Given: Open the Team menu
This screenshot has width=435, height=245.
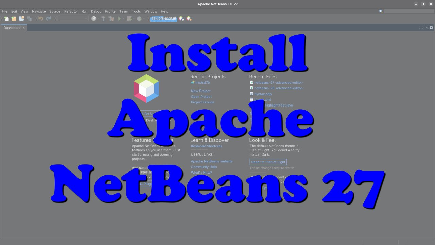Looking at the screenshot, I should click(x=124, y=11).
